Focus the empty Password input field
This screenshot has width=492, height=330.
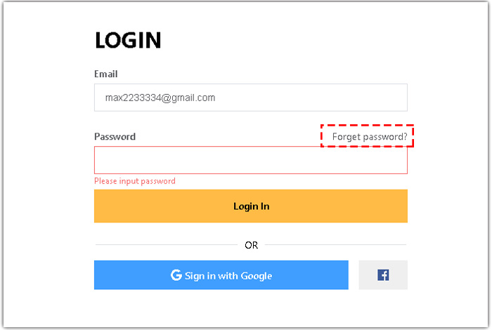pos(251,160)
